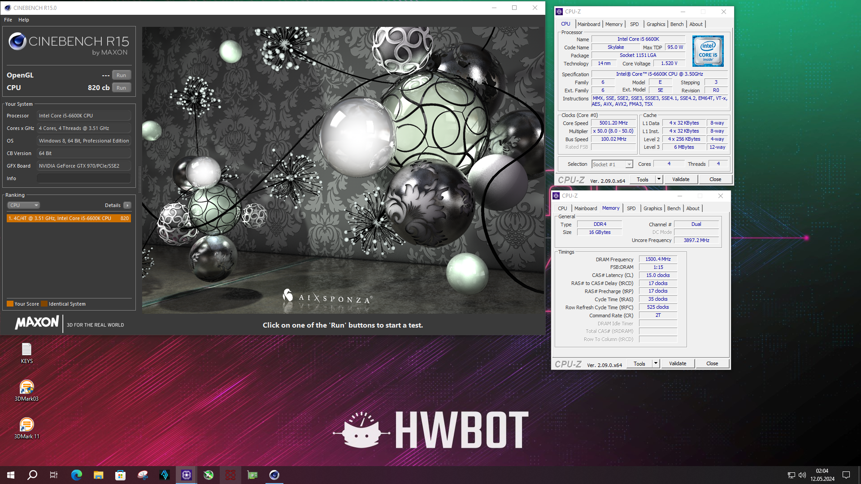Open SPD tab in top CPU-Z window
Viewport: 861px width, 484px height.
(x=634, y=24)
